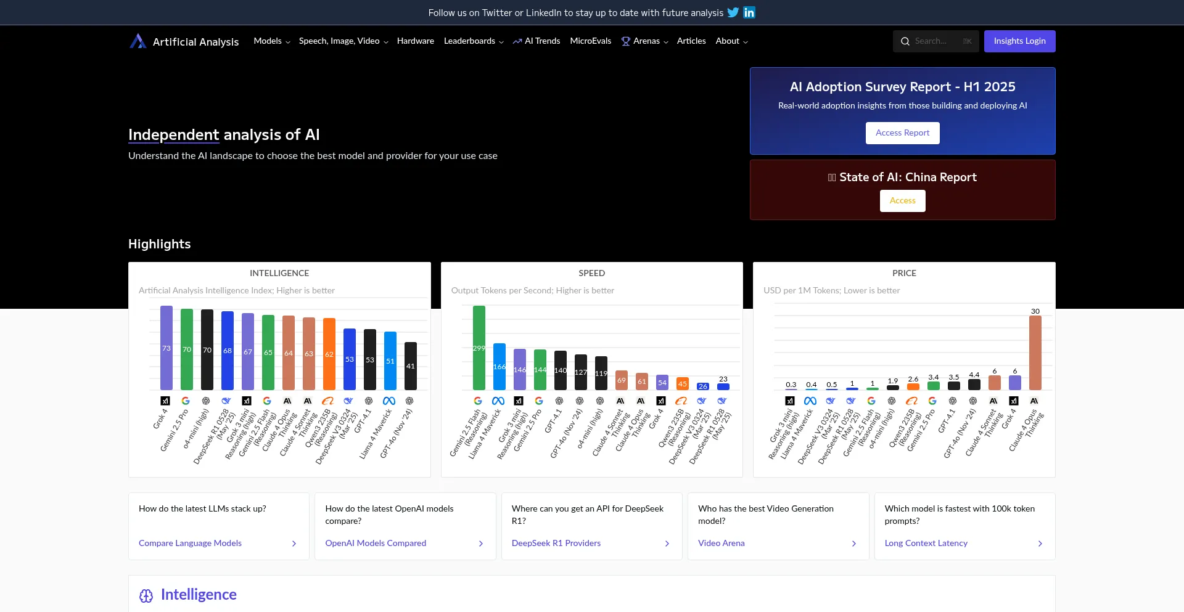1184x612 pixels.
Task: Click Alibaba logo under Qwen3 235B in Price chart
Action: (912, 401)
